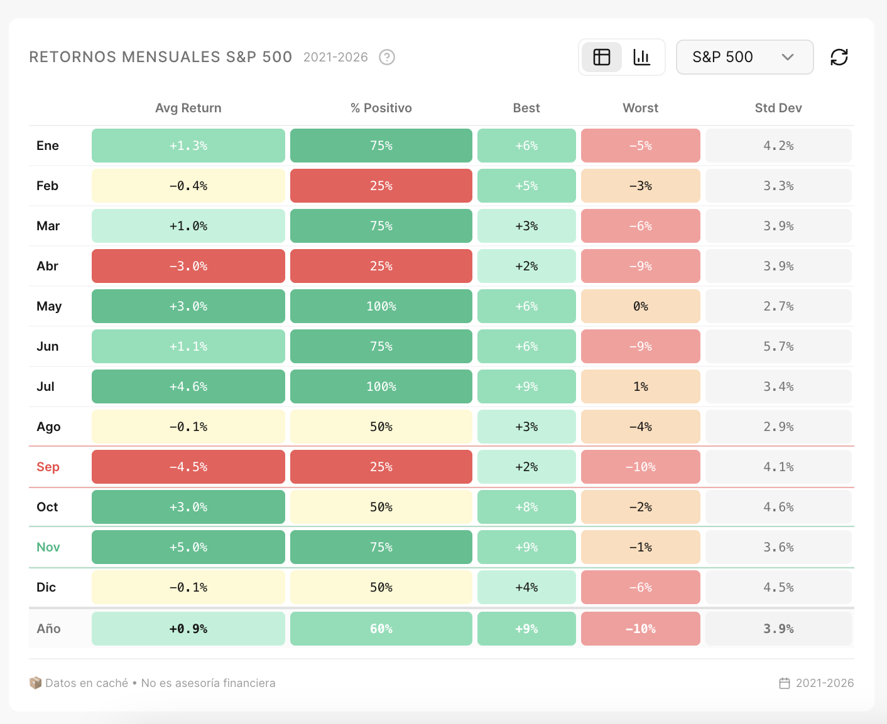Viewport: 887px width, 724px height.
Task: Click the Best column header
Action: pyautogui.click(x=526, y=108)
